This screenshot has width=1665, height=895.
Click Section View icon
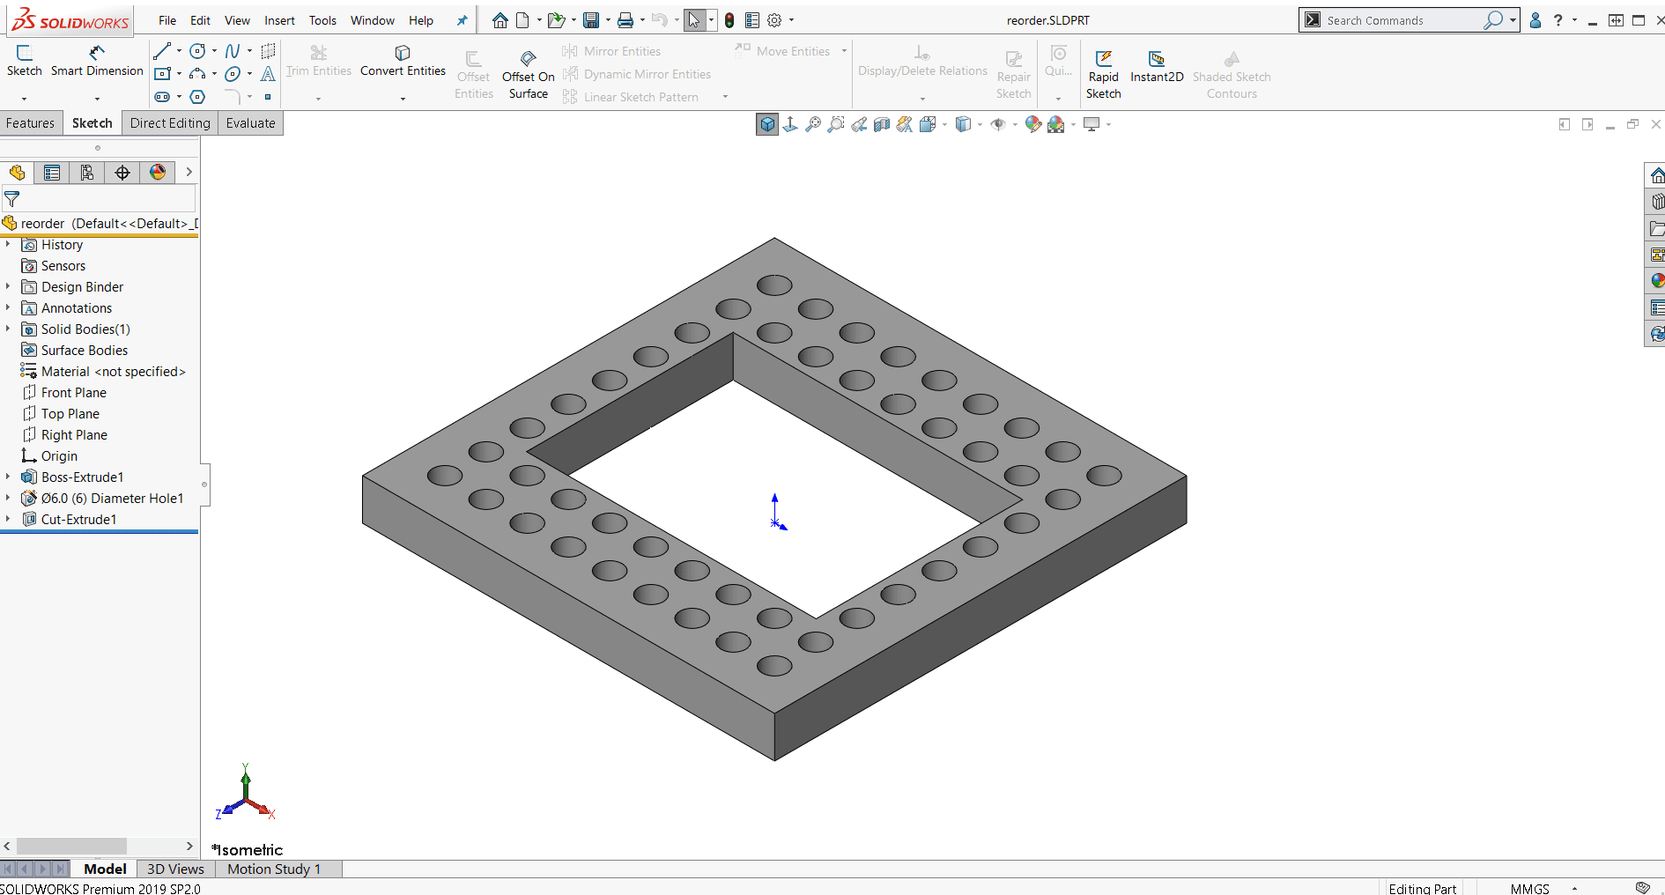(x=882, y=125)
